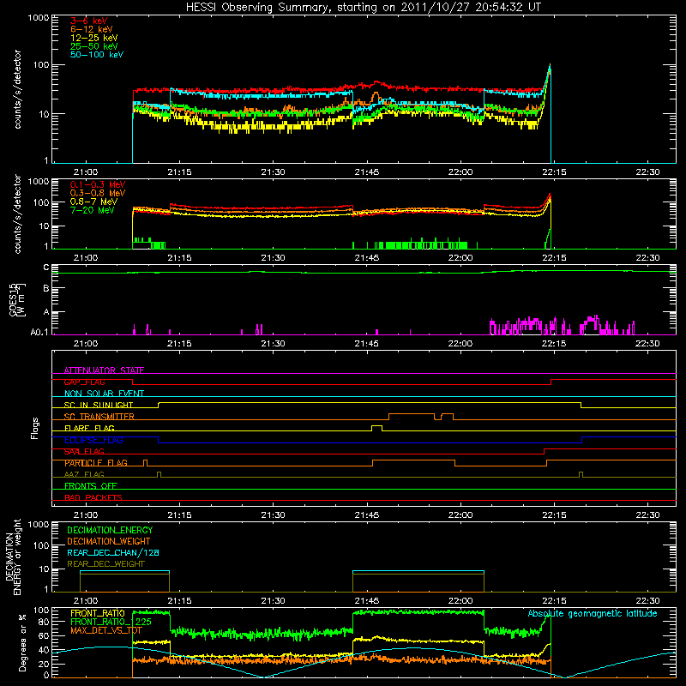Click the green FRONT_RATIO_1225 legend label
This screenshot has height=686, width=686.
pyautogui.click(x=111, y=622)
